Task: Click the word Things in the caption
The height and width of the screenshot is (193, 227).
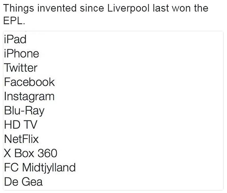Action: tap(18, 8)
